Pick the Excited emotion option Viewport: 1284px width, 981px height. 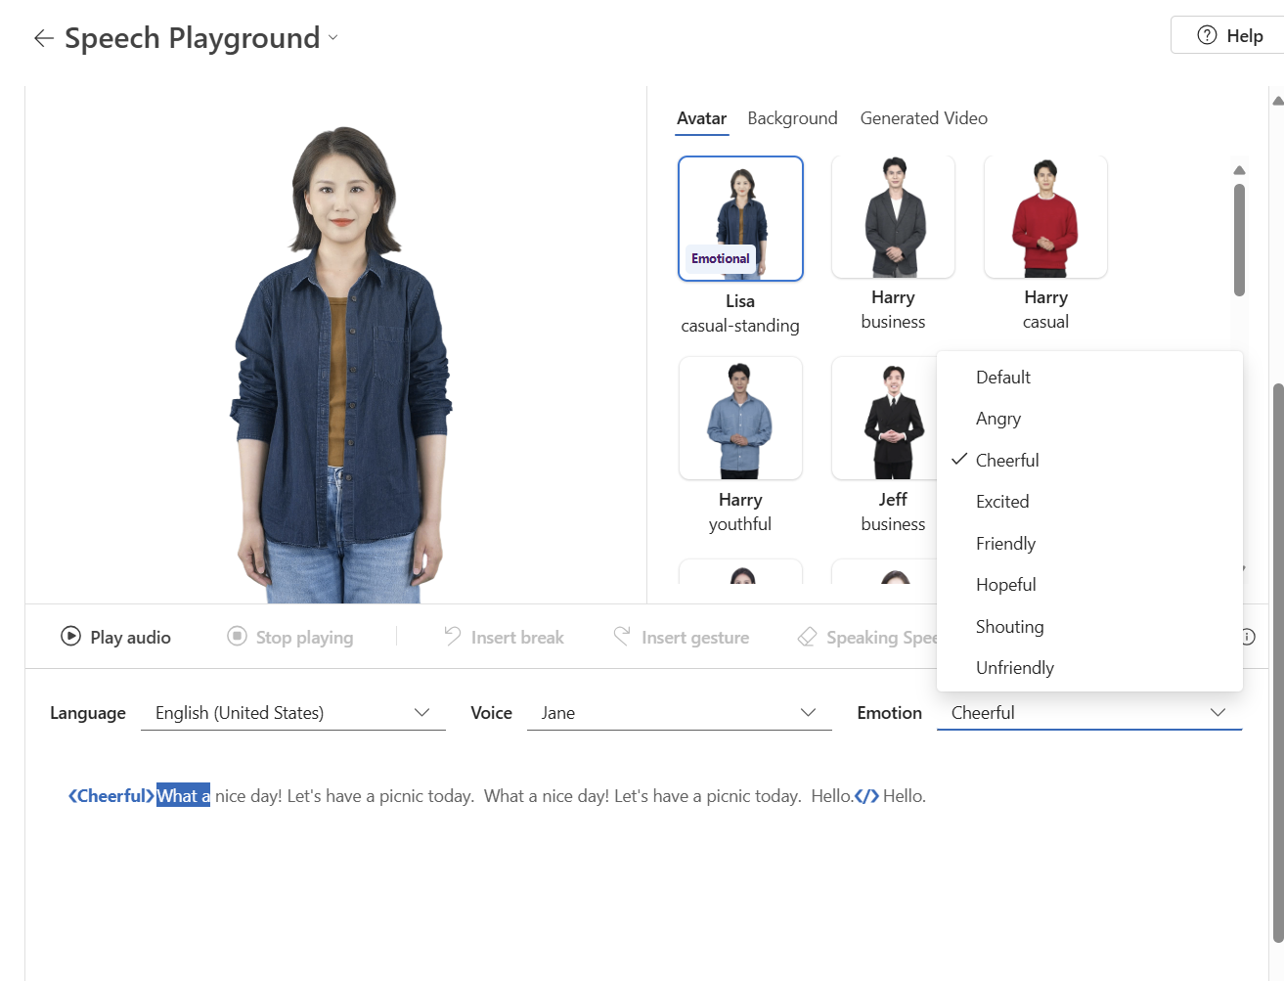[1001, 502]
